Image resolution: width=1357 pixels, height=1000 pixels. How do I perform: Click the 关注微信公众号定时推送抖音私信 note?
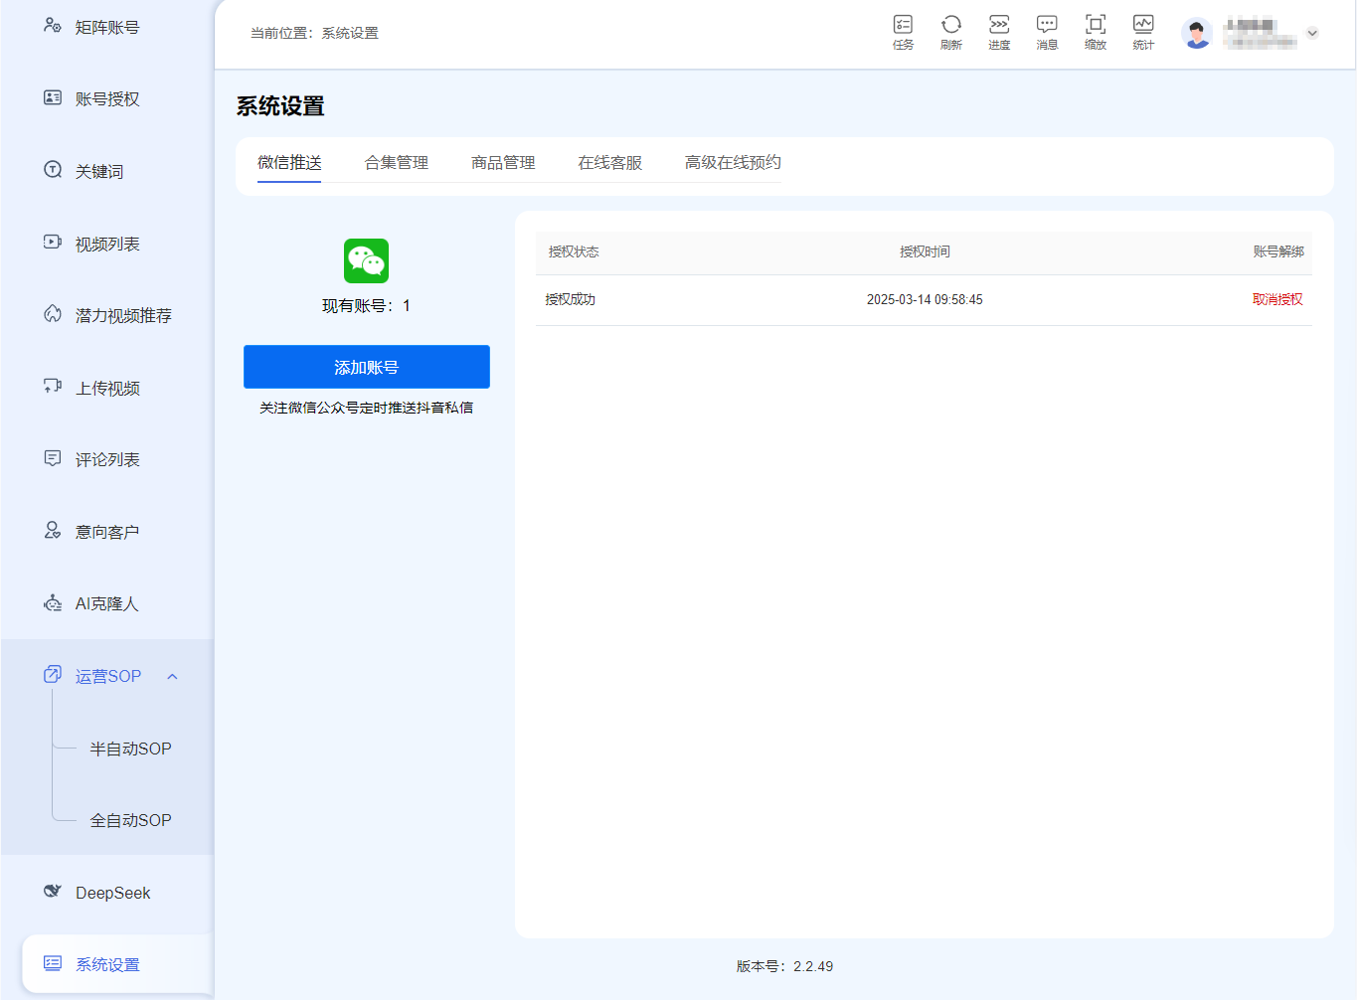click(367, 408)
